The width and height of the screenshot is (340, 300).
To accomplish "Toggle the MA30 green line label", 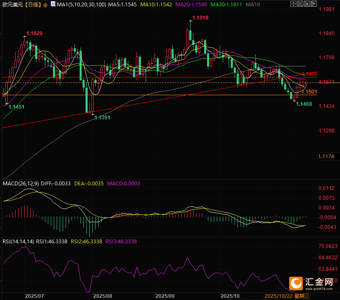I will [x=226, y=5].
